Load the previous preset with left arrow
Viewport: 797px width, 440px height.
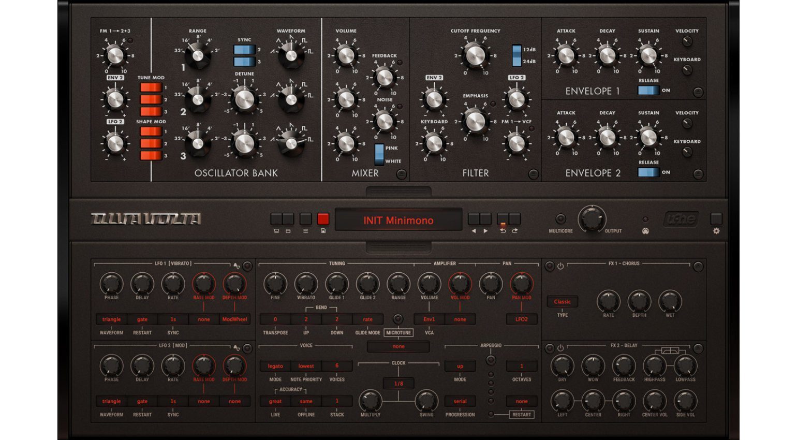pos(474,219)
